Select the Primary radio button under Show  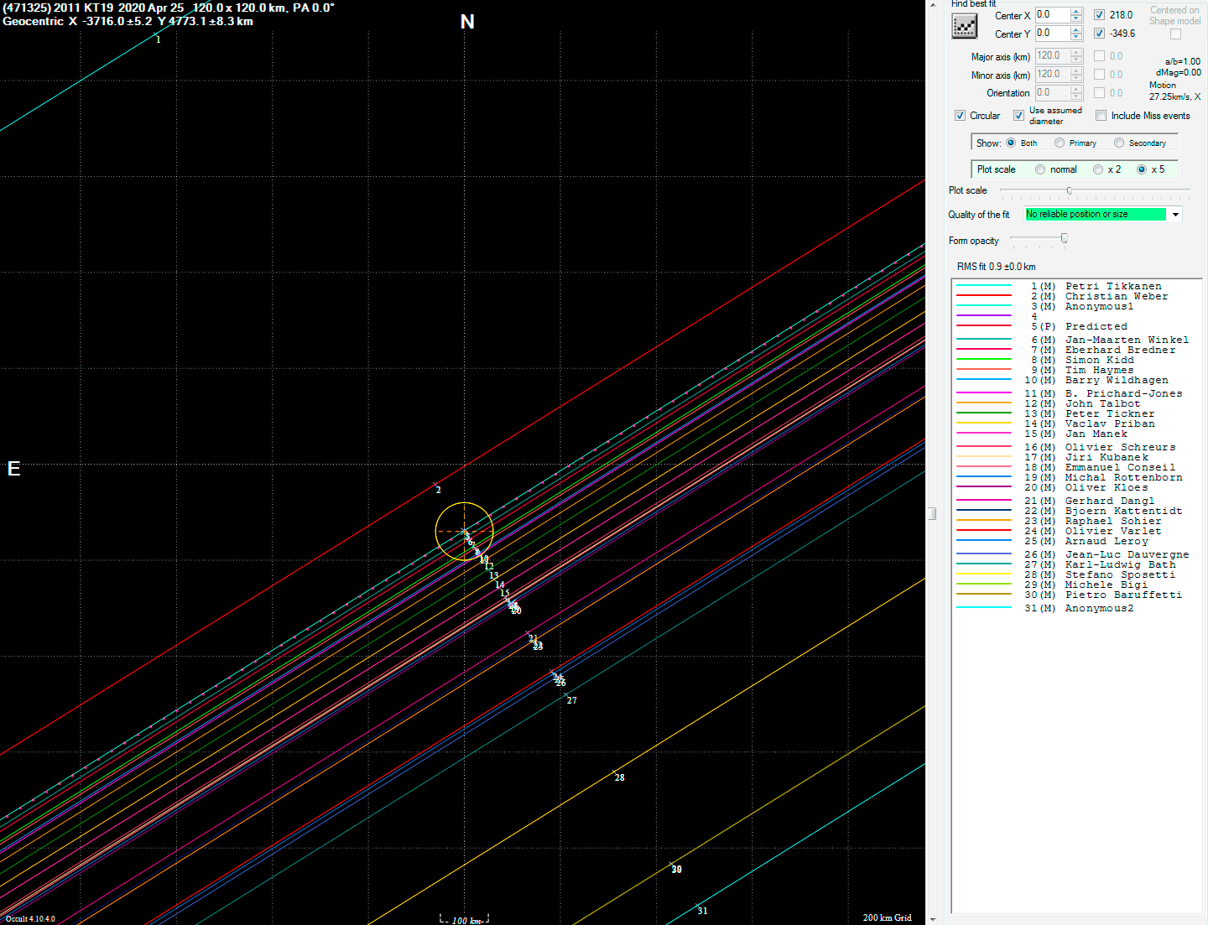point(1060,143)
